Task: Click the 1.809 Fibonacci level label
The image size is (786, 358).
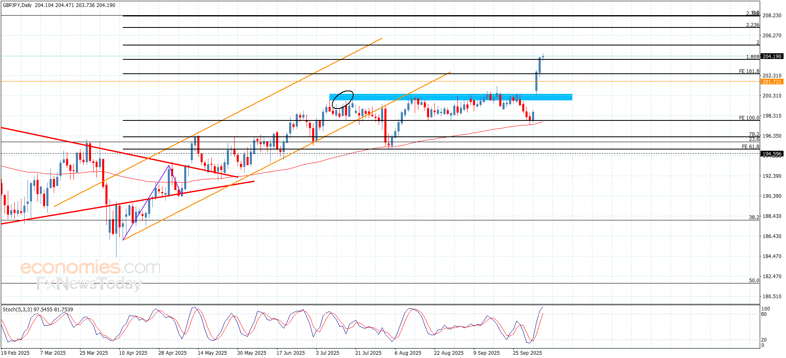Action: point(753,57)
